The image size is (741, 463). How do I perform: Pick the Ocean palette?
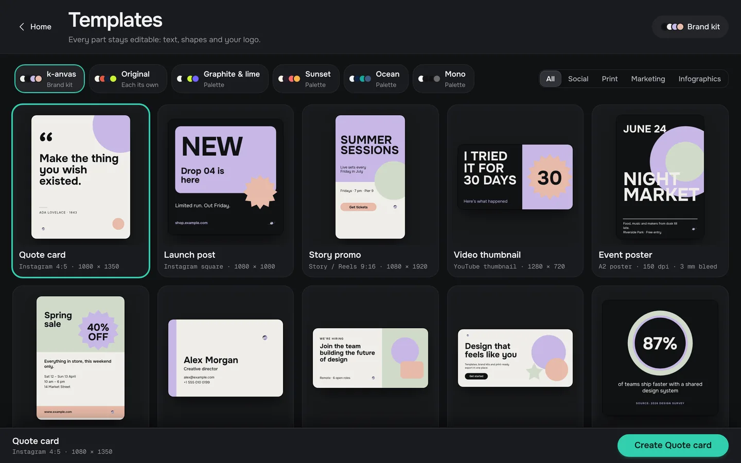point(376,79)
